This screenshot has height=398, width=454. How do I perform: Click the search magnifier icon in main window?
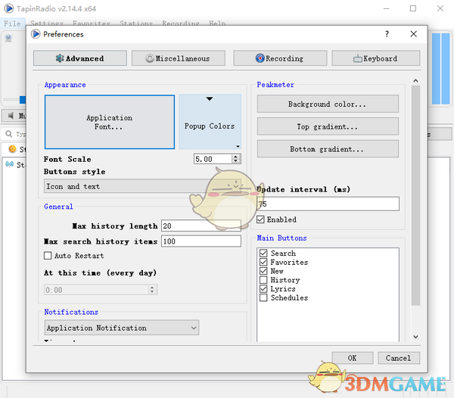point(9,134)
